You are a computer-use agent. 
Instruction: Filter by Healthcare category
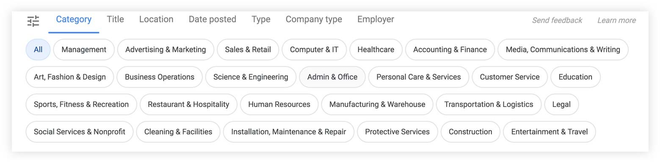(376, 50)
